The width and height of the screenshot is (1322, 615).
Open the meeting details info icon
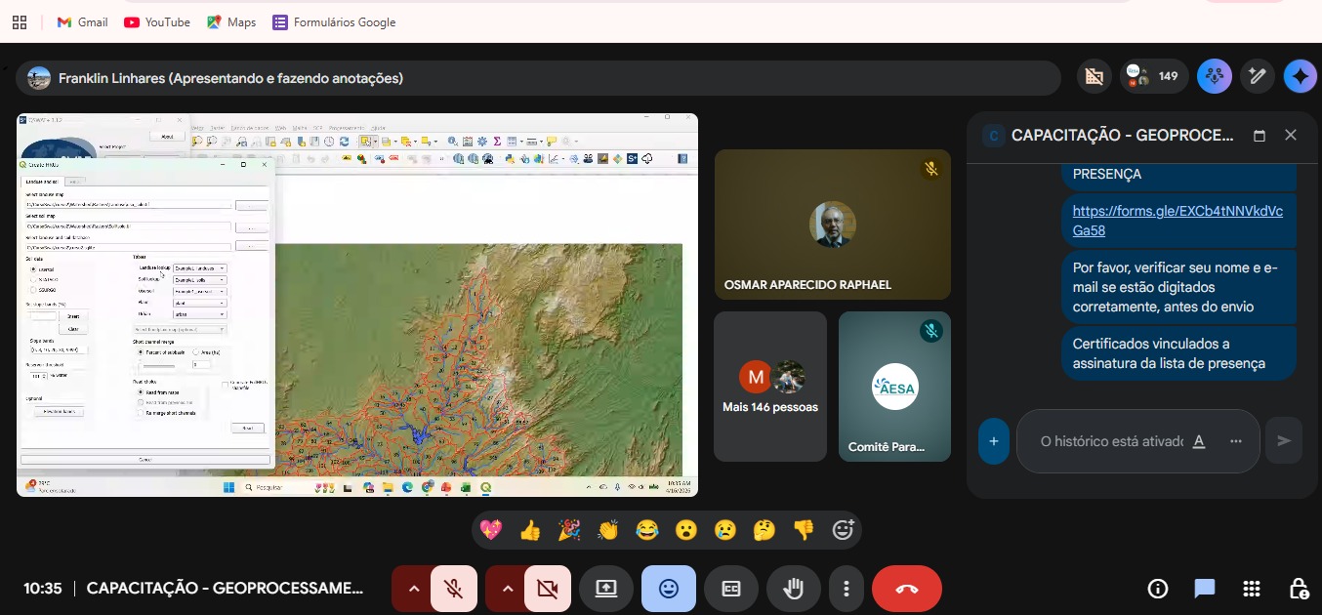(1158, 589)
